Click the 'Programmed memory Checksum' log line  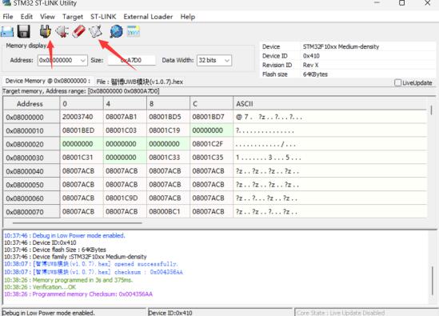coord(78,294)
